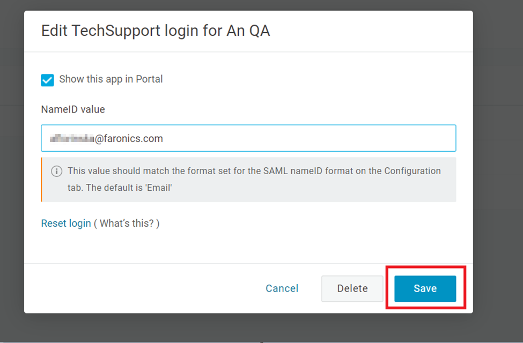Click the dimmed background right of the dialog

[x=498, y=161]
